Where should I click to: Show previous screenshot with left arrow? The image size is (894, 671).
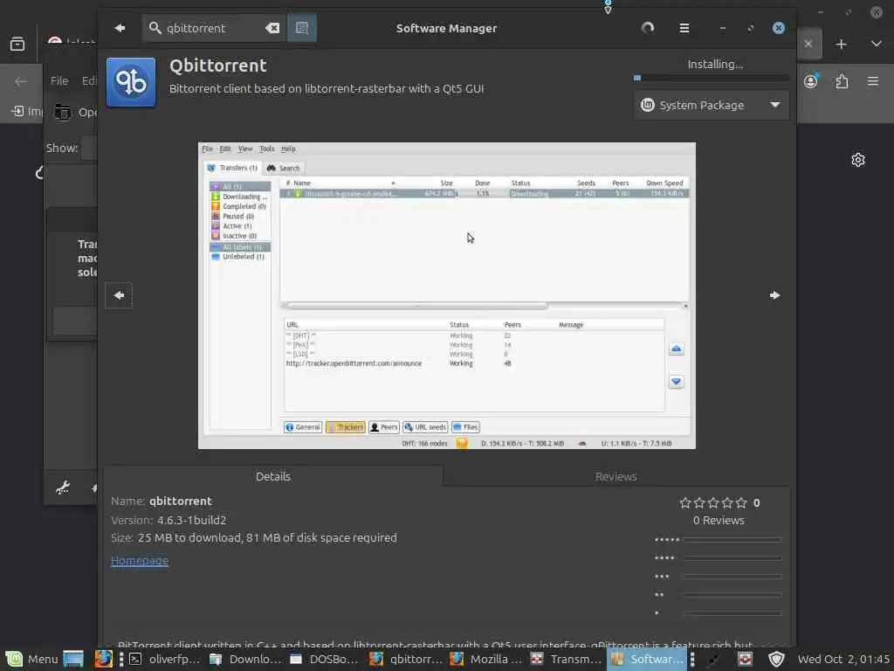pyautogui.click(x=119, y=295)
